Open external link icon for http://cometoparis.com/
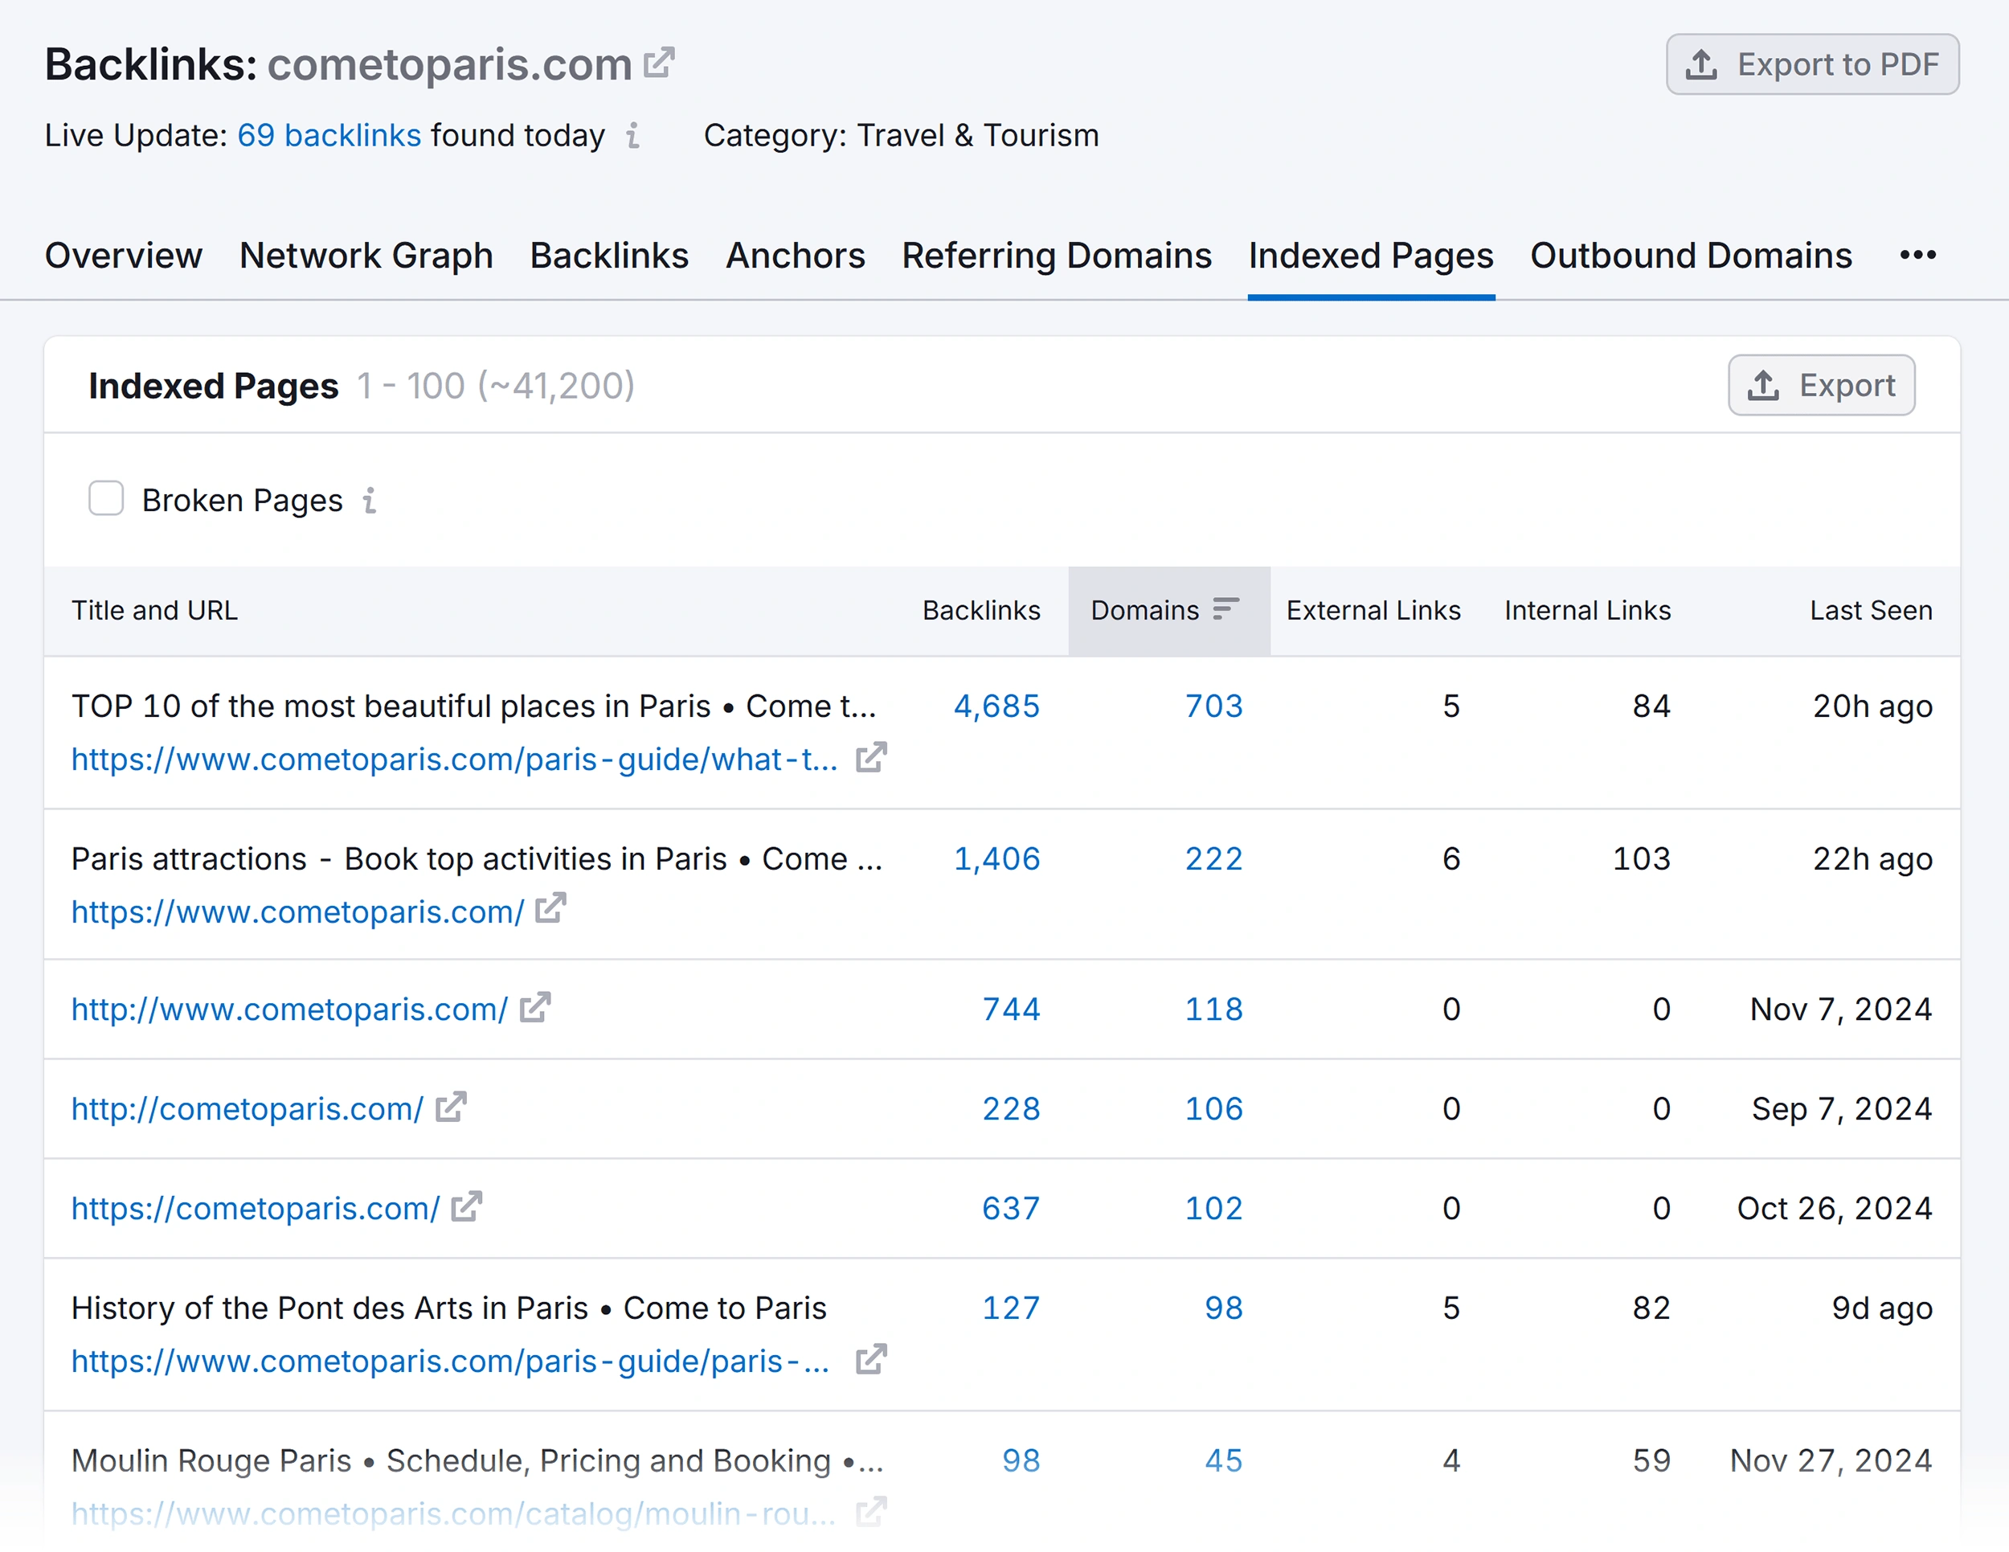The height and width of the screenshot is (1552, 2009). 451,1107
